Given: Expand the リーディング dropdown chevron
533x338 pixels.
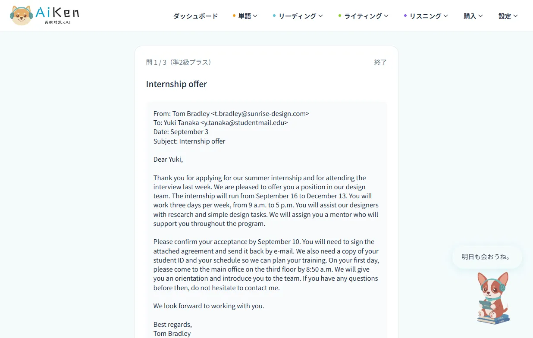Looking at the screenshot, I should click(320, 16).
